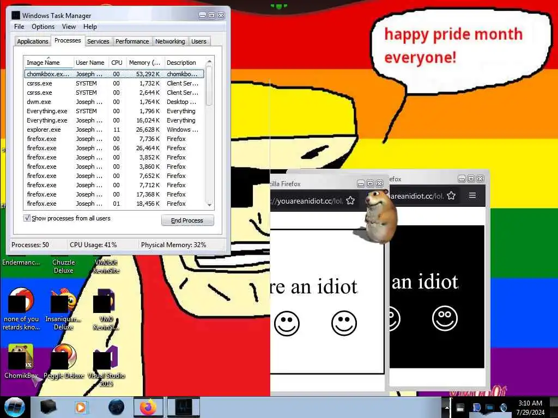Open the View menu in Task Manager

click(69, 27)
